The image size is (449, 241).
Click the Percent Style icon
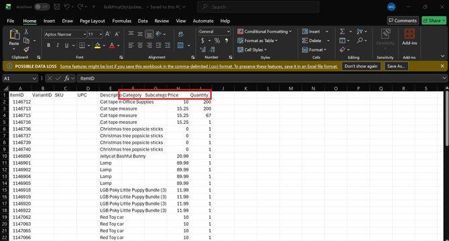tap(217, 41)
